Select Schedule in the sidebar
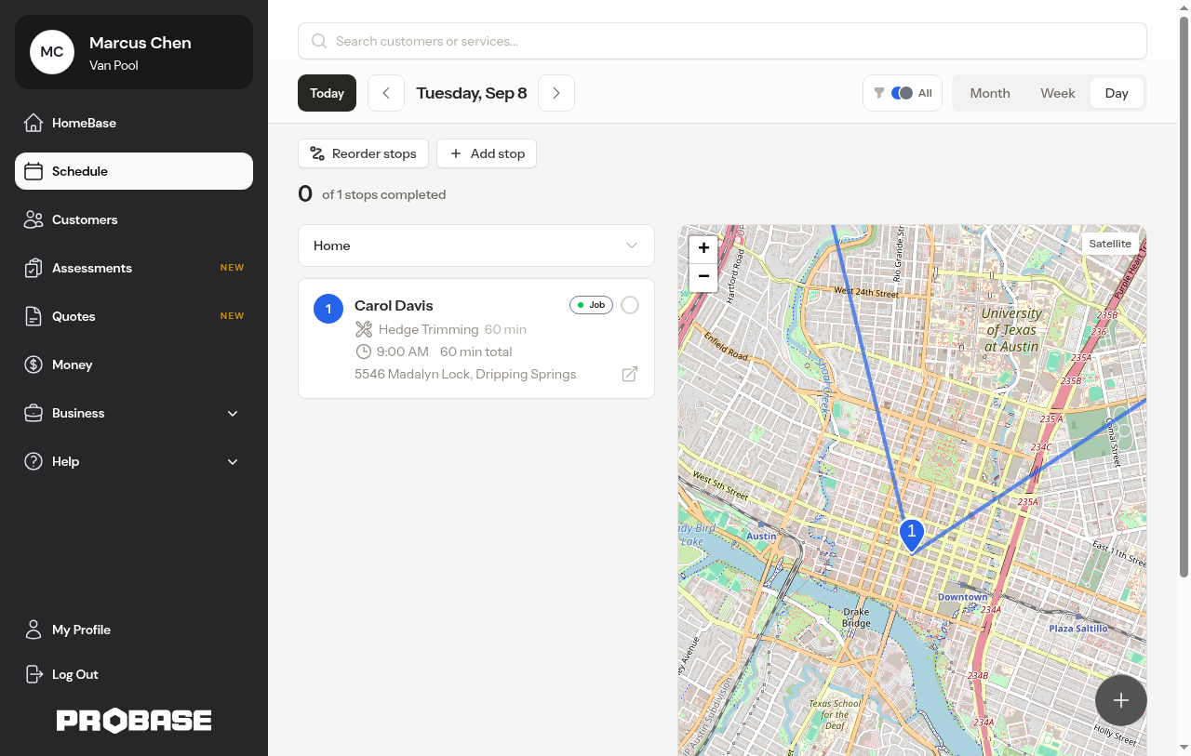The image size is (1191, 756). click(x=134, y=171)
